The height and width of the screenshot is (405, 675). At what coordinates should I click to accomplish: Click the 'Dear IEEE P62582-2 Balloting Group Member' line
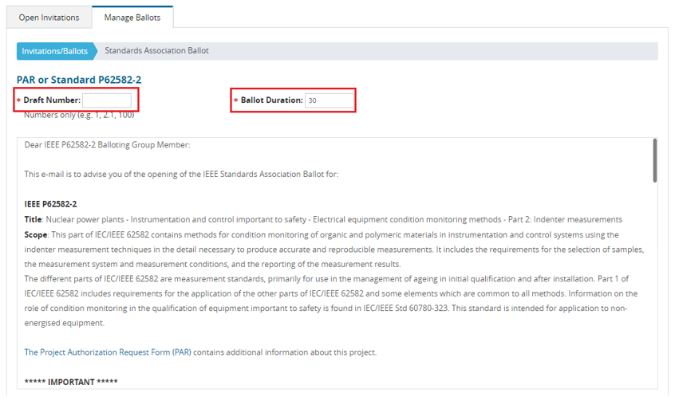coord(107,145)
